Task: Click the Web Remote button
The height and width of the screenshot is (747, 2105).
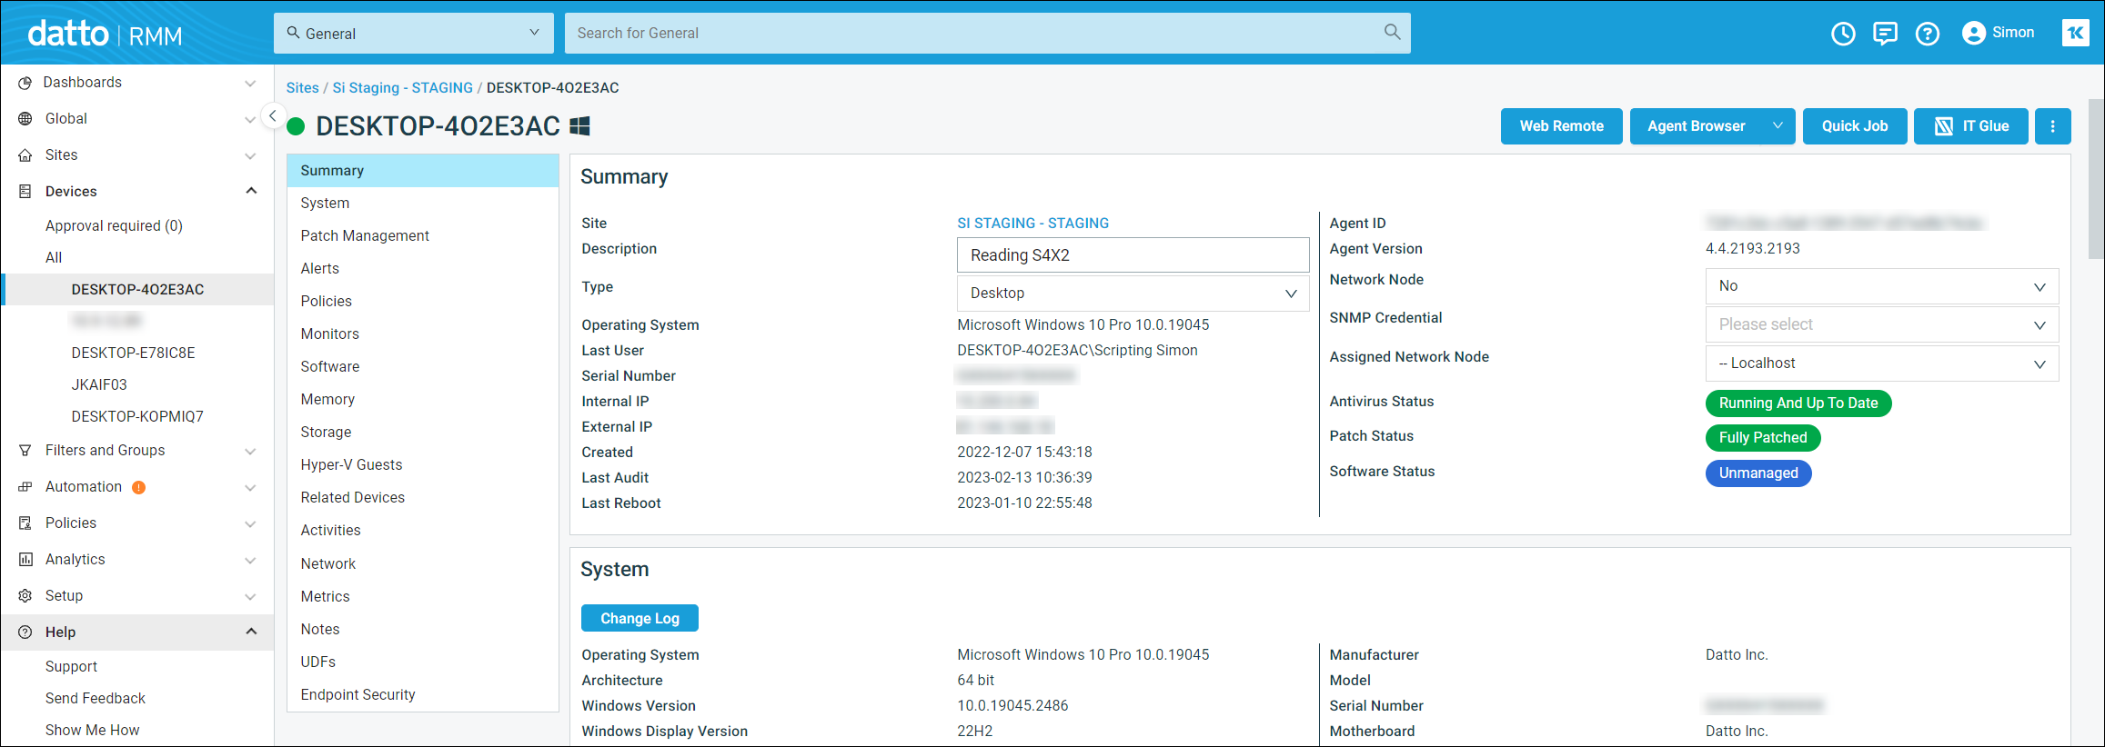Action: (x=1562, y=126)
